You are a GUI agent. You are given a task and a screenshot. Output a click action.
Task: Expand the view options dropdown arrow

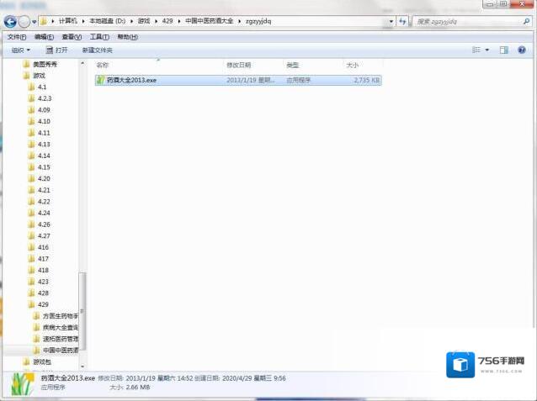pos(487,50)
